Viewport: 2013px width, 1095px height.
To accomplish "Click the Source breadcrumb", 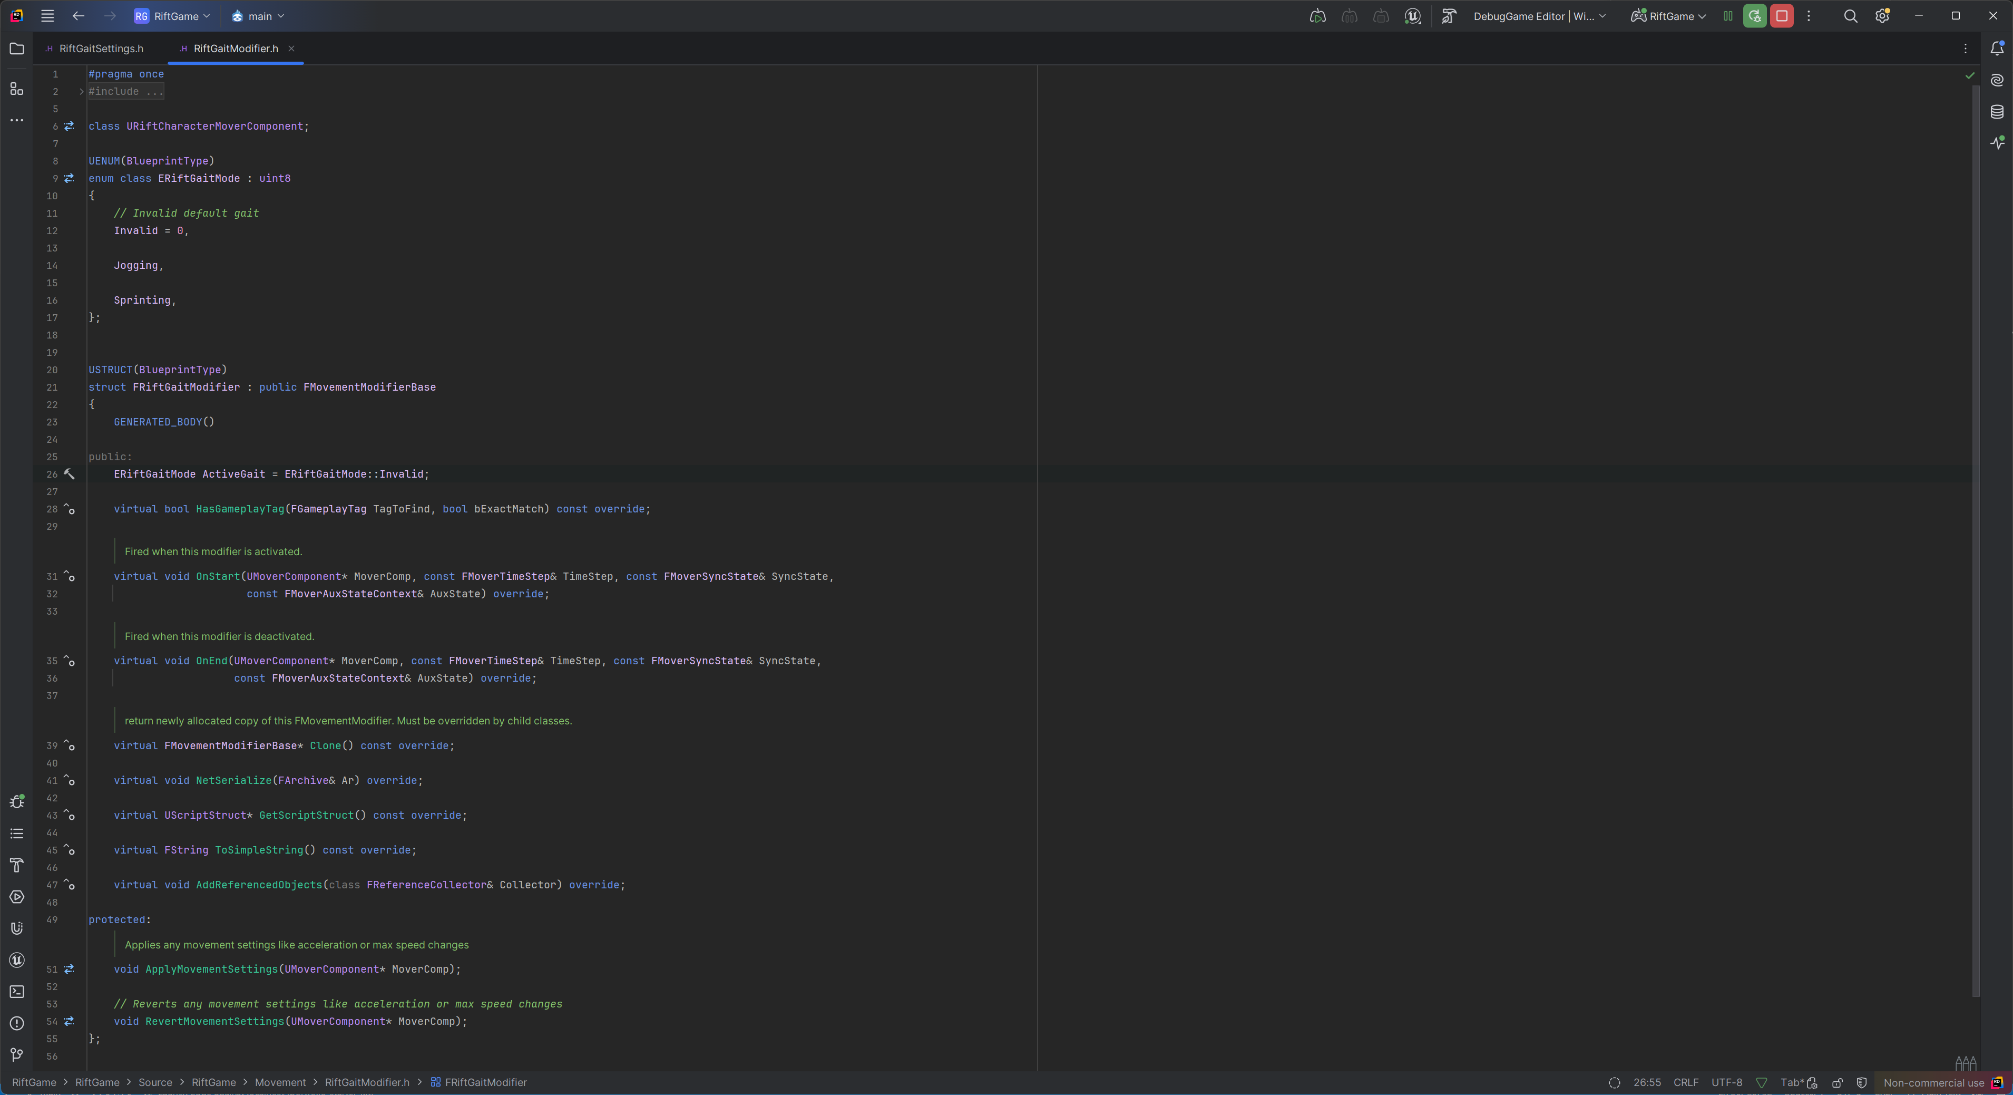I will [155, 1082].
